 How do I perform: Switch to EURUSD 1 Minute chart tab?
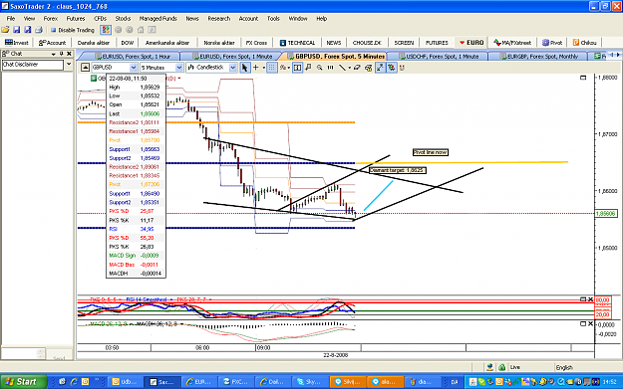point(232,57)
